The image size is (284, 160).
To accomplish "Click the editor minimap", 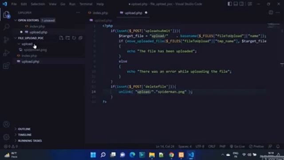I will tap(273, 25).
